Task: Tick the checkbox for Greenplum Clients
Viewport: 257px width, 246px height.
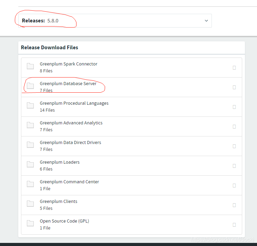Action: 234,205
